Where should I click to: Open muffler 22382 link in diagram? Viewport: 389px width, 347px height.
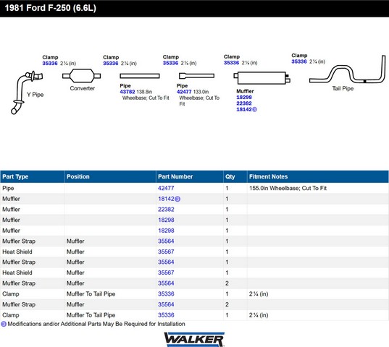tap(244, 103)
